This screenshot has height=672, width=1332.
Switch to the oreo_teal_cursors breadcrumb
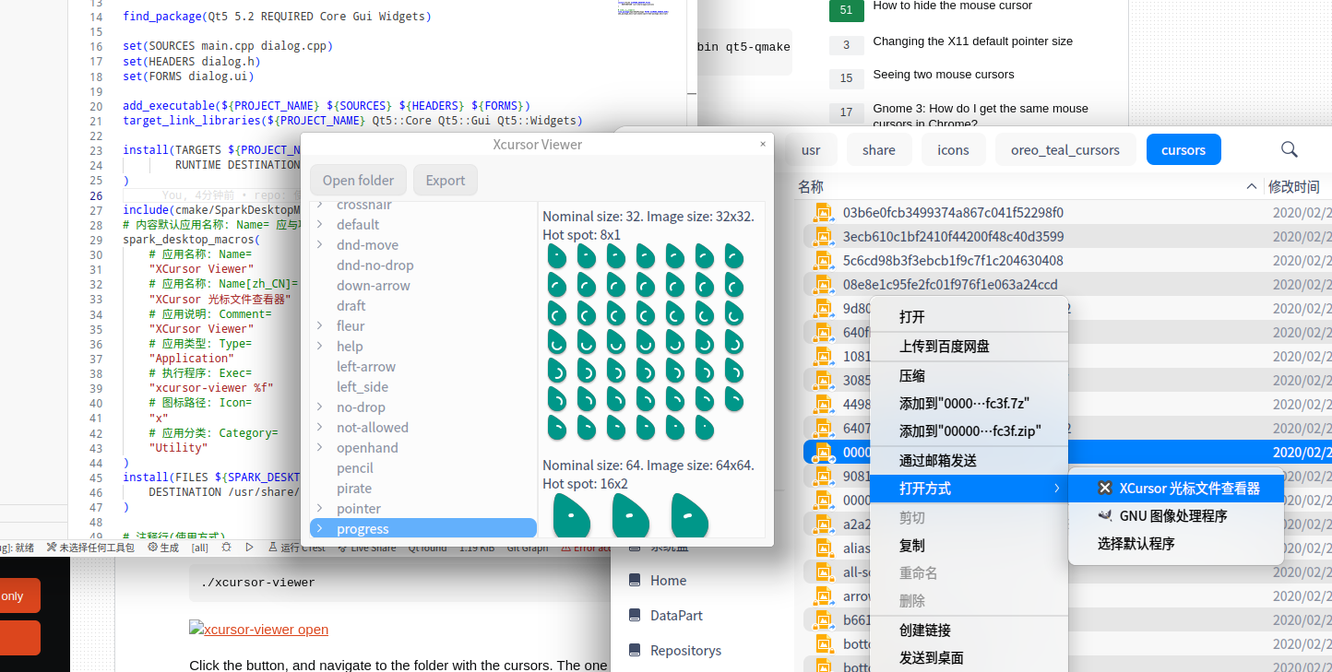coord(1064,149)
